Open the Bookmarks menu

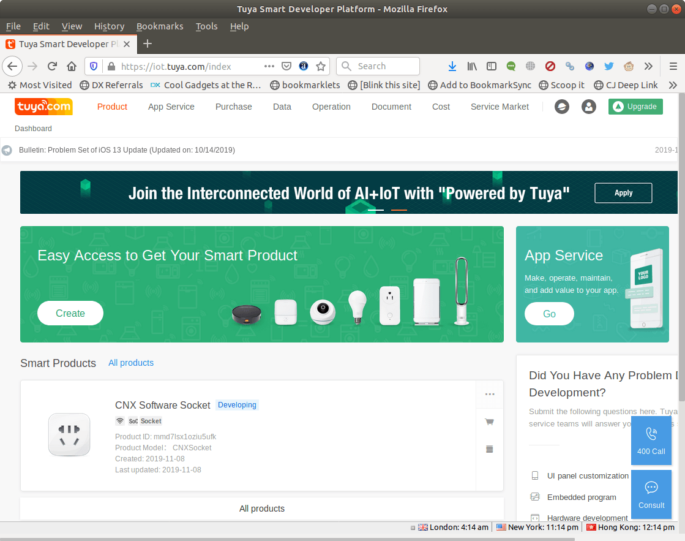pyautogui.click(x=160, y=27)
